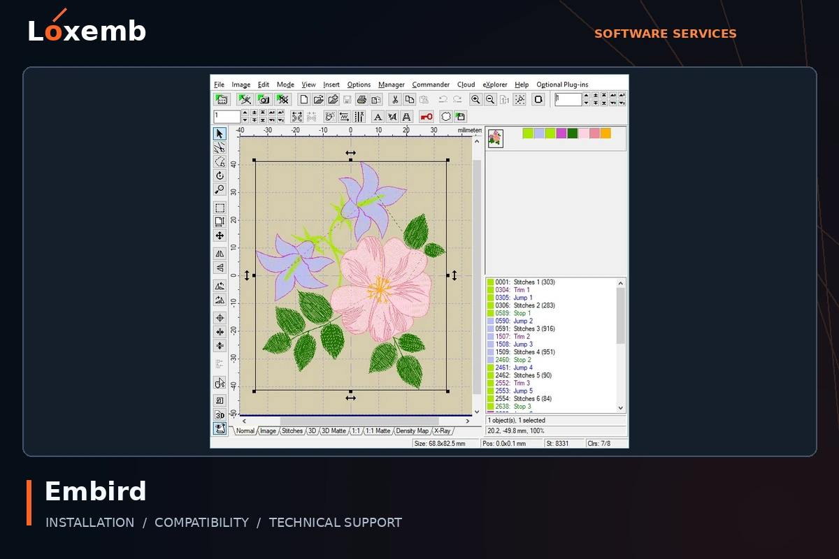Switch to the Image view tab

coord(268,431)
